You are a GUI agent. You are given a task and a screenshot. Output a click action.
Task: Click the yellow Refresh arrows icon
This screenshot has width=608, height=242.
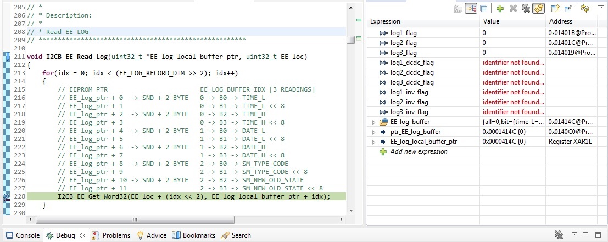585,8
